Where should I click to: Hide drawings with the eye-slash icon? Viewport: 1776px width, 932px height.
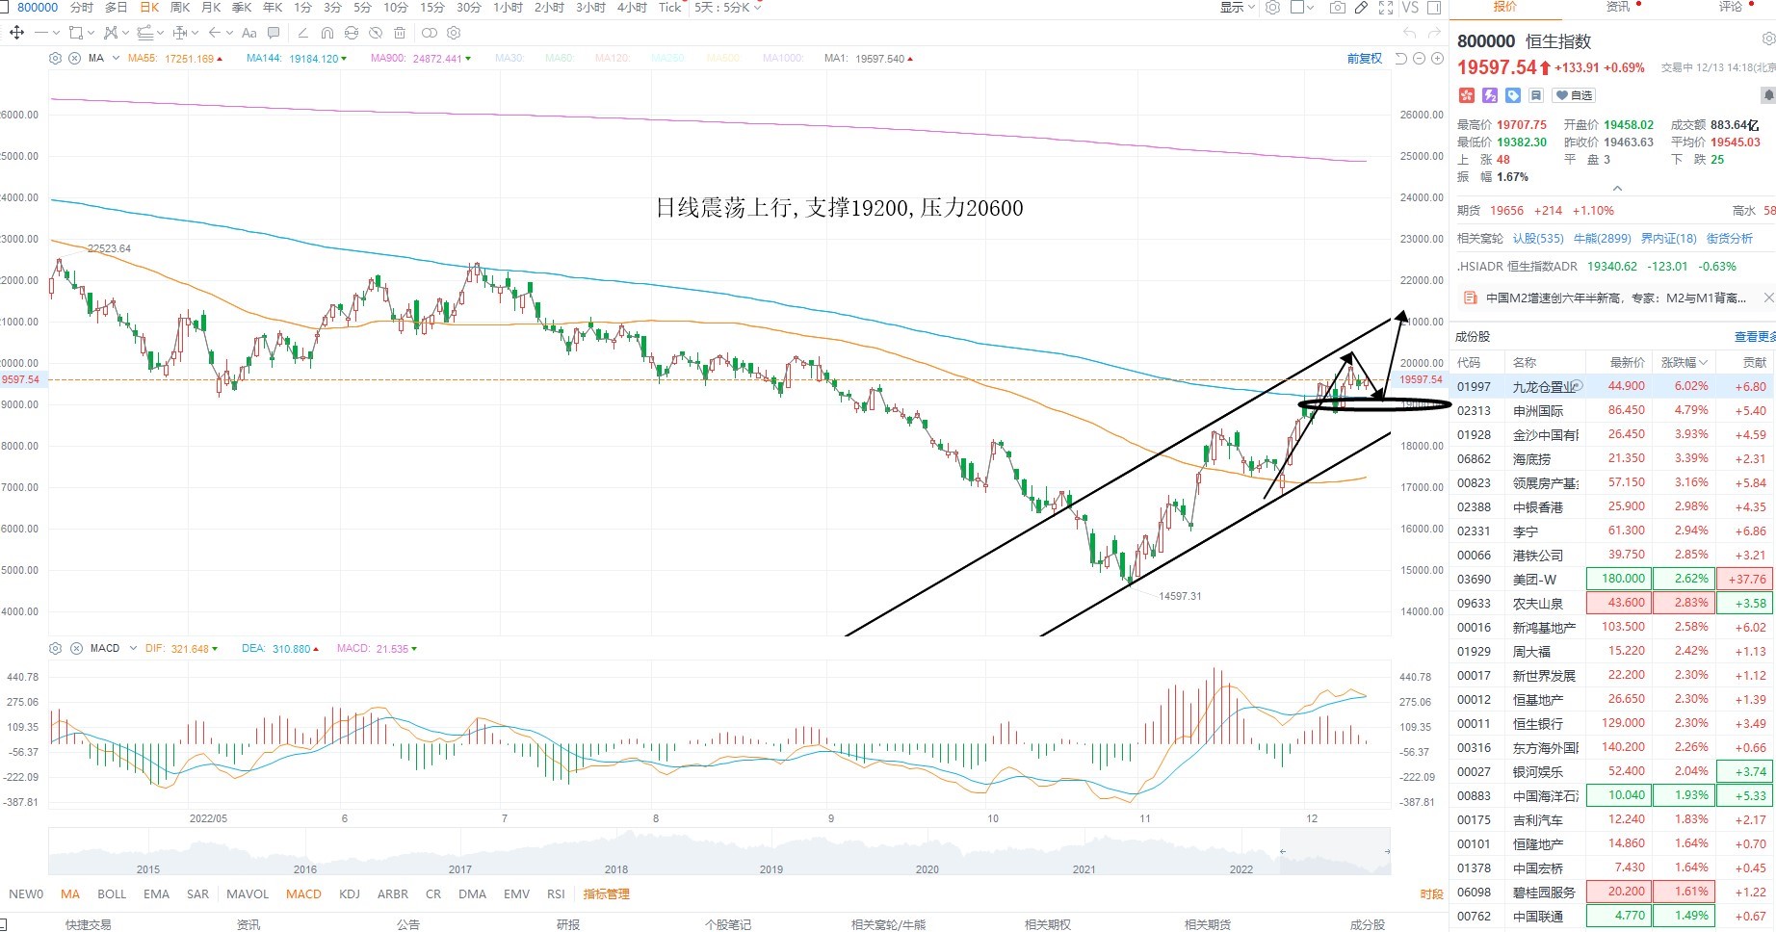coord(376,33)
